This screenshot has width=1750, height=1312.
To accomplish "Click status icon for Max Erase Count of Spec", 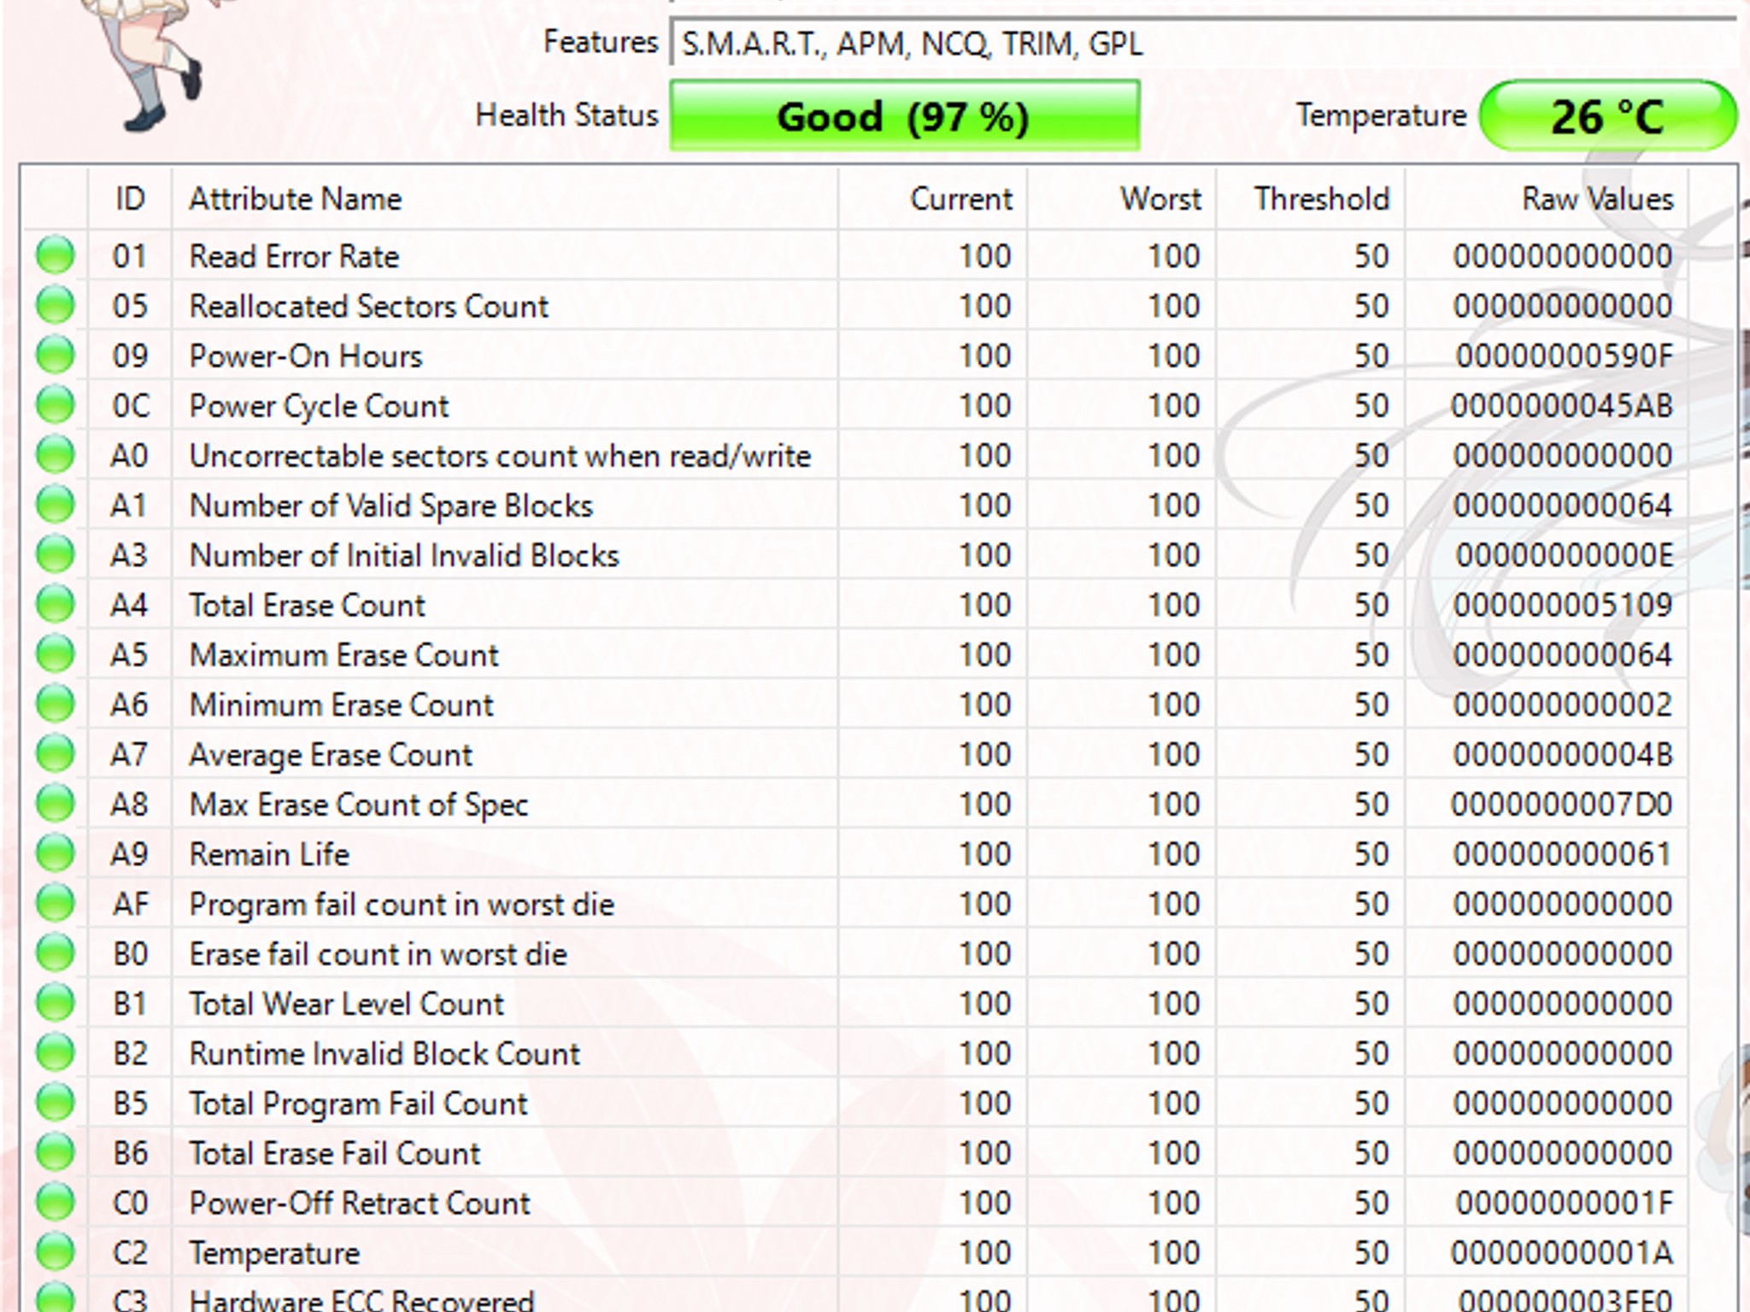I will (x=56, y=804).
